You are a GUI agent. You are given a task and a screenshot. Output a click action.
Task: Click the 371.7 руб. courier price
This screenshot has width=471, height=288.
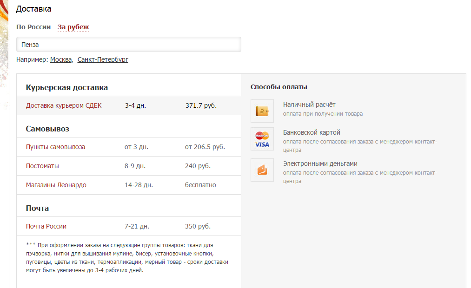201,105
